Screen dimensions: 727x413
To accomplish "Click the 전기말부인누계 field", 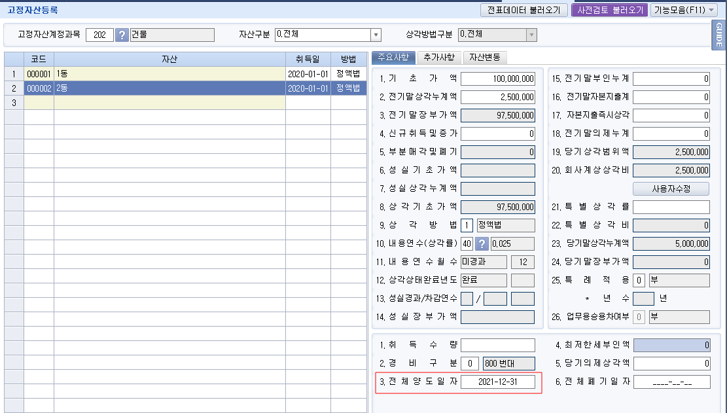I will point(671,79).
